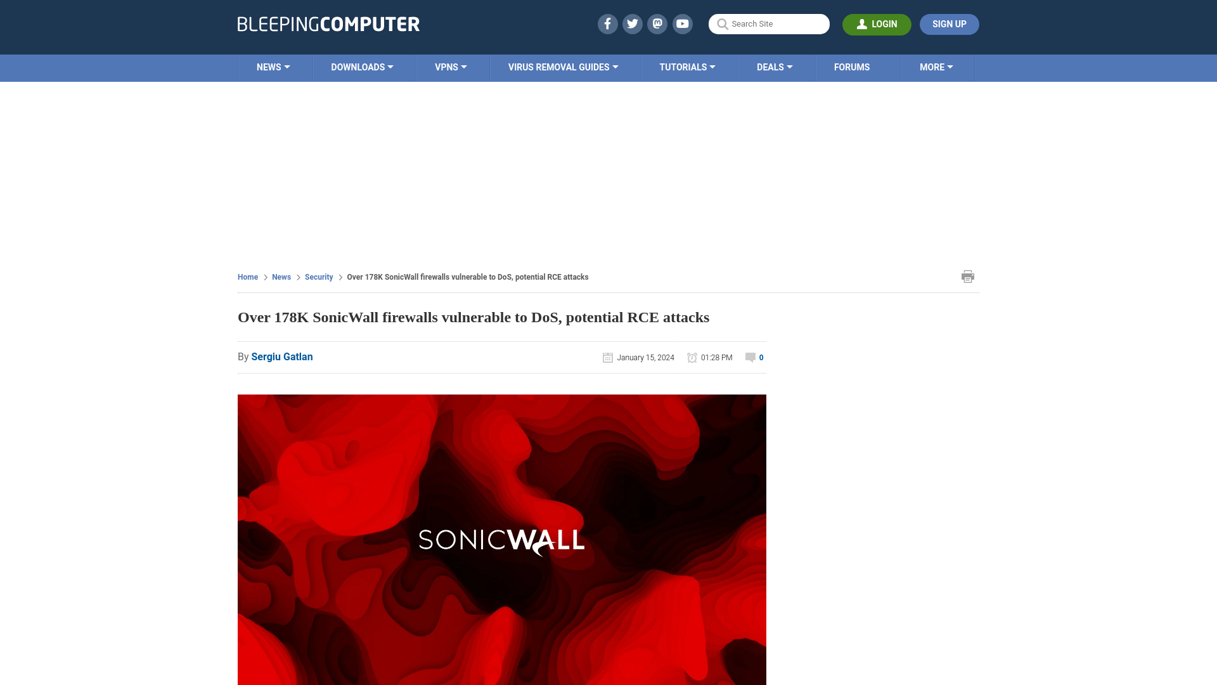This screenshot has width=1217, height=685.
Task: Click the comments count icon
Action: [x=750, y=357]
